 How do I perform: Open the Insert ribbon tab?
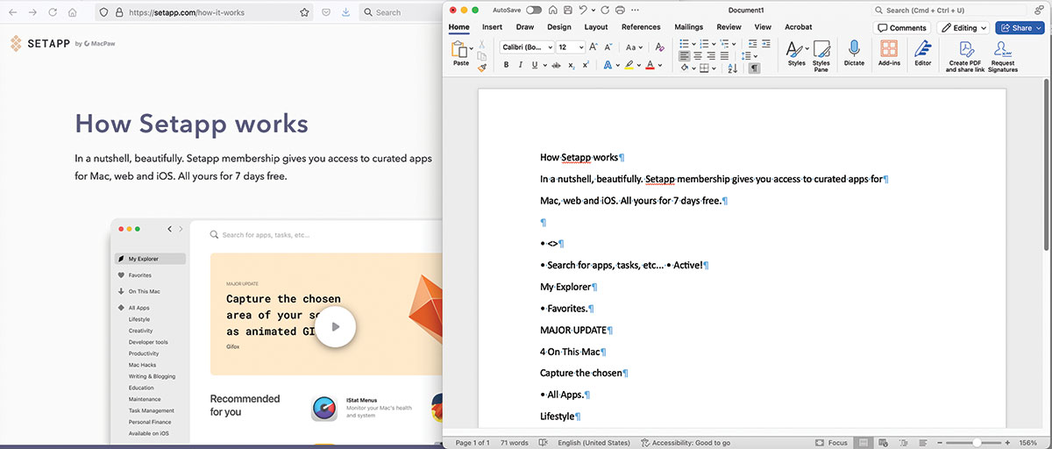pos(492,27)
